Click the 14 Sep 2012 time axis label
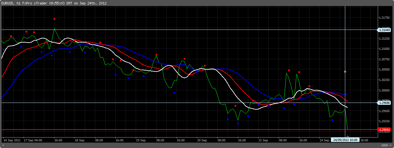This screenshot has width=394, height=148. (11, 140)
